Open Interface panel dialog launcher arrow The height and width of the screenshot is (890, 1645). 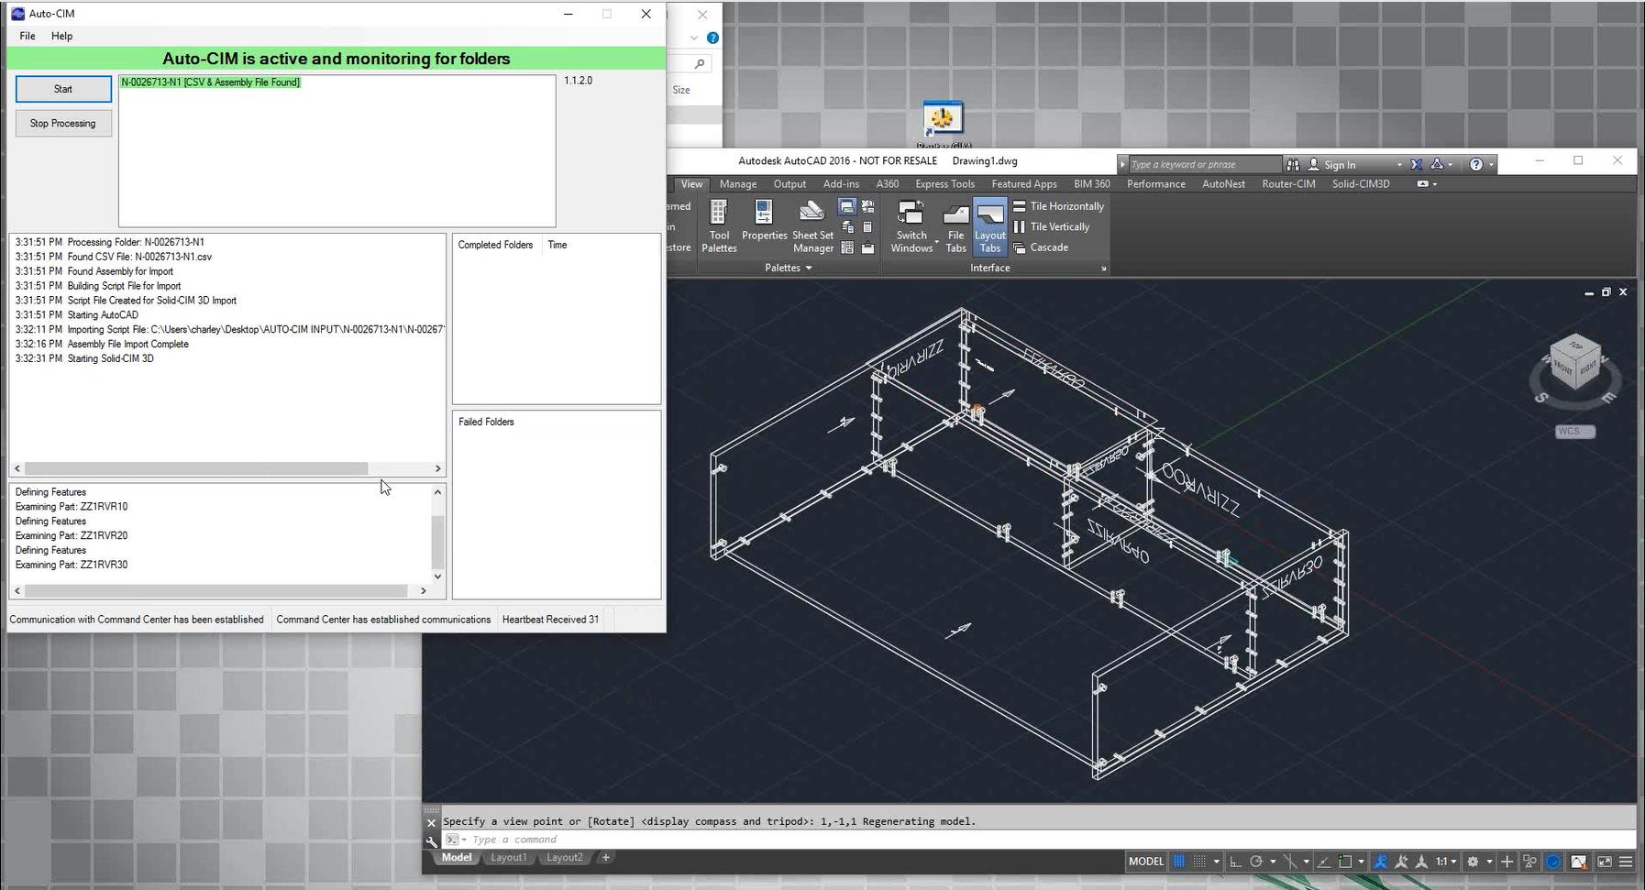[1103, 269]
